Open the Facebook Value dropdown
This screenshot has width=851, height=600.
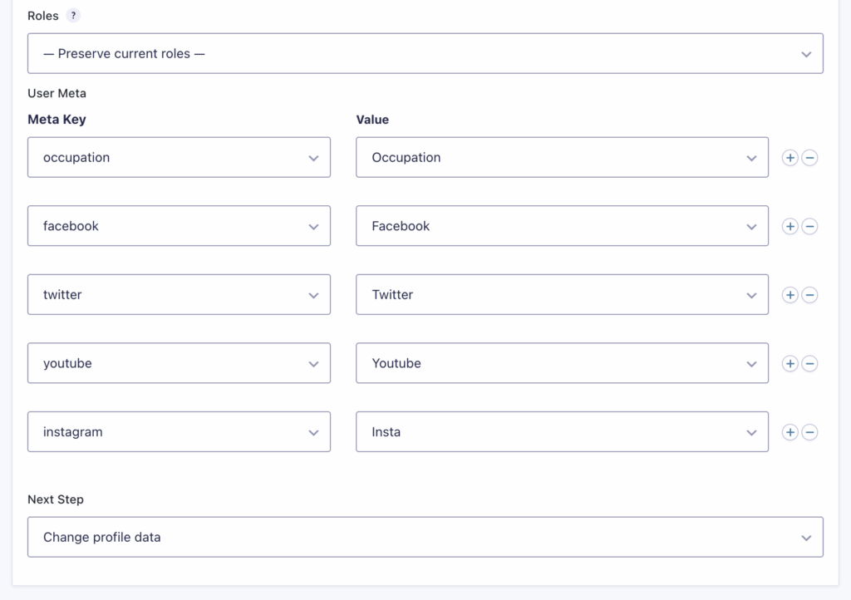point(562,225)
